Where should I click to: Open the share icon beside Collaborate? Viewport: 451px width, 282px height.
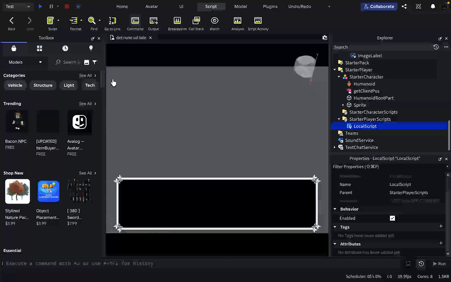[404, 6]
